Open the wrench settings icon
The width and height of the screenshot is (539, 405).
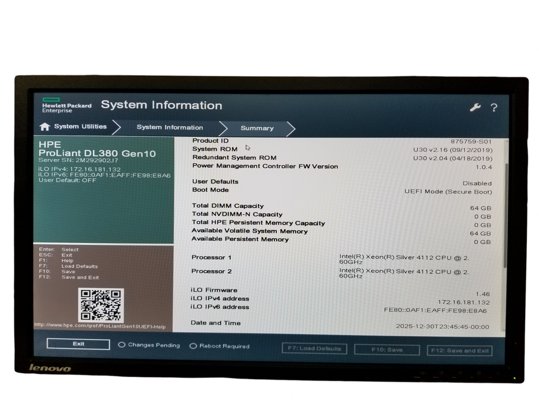(x=475, y=108)
